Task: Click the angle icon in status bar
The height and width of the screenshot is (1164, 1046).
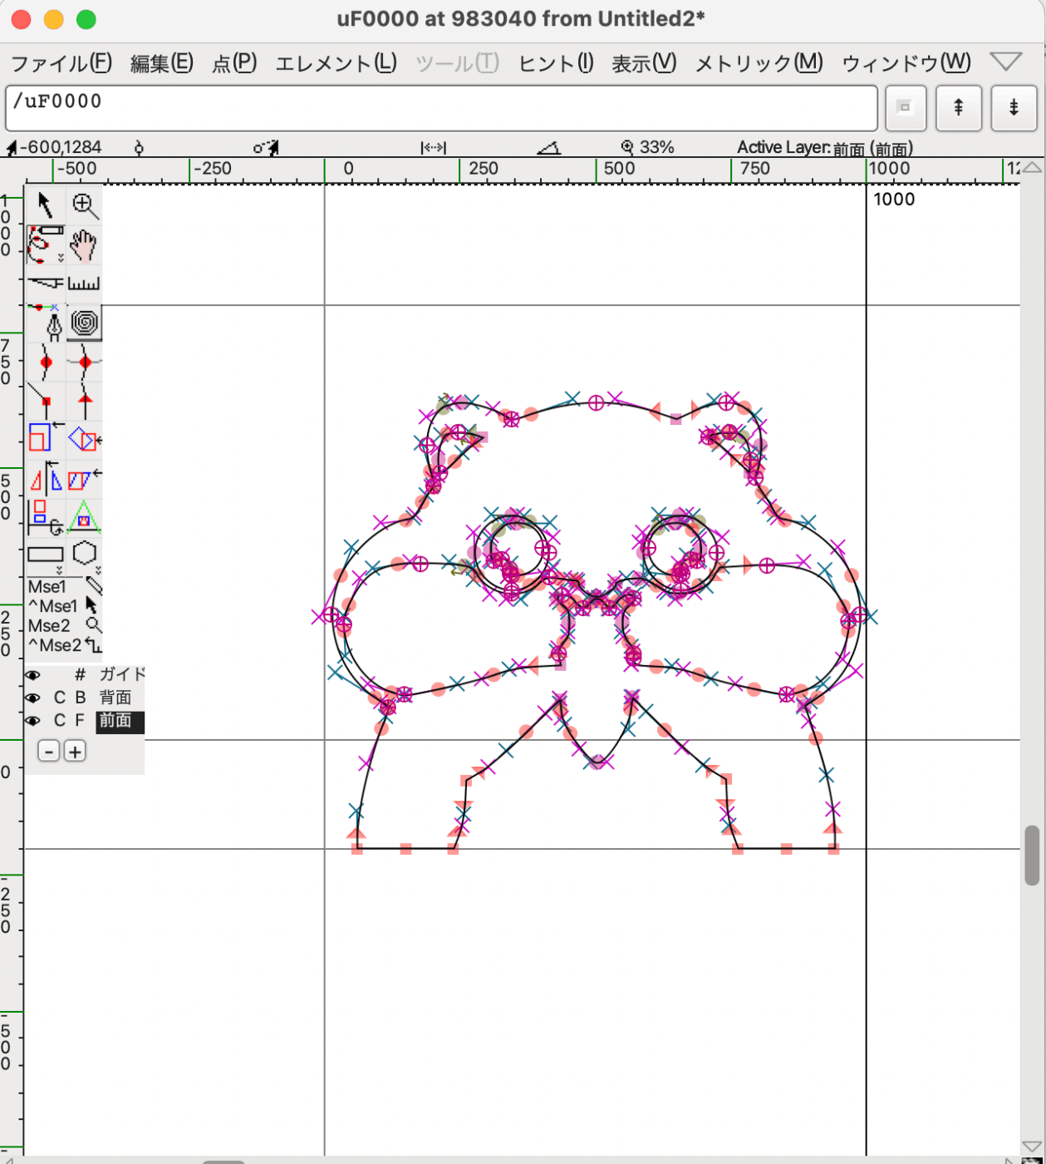Action: click(548, 149)
